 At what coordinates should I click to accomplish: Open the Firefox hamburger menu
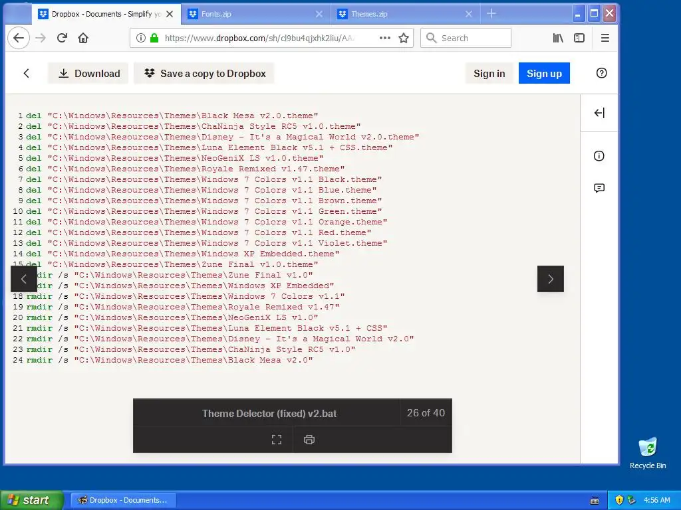click(x=605, y=38)
